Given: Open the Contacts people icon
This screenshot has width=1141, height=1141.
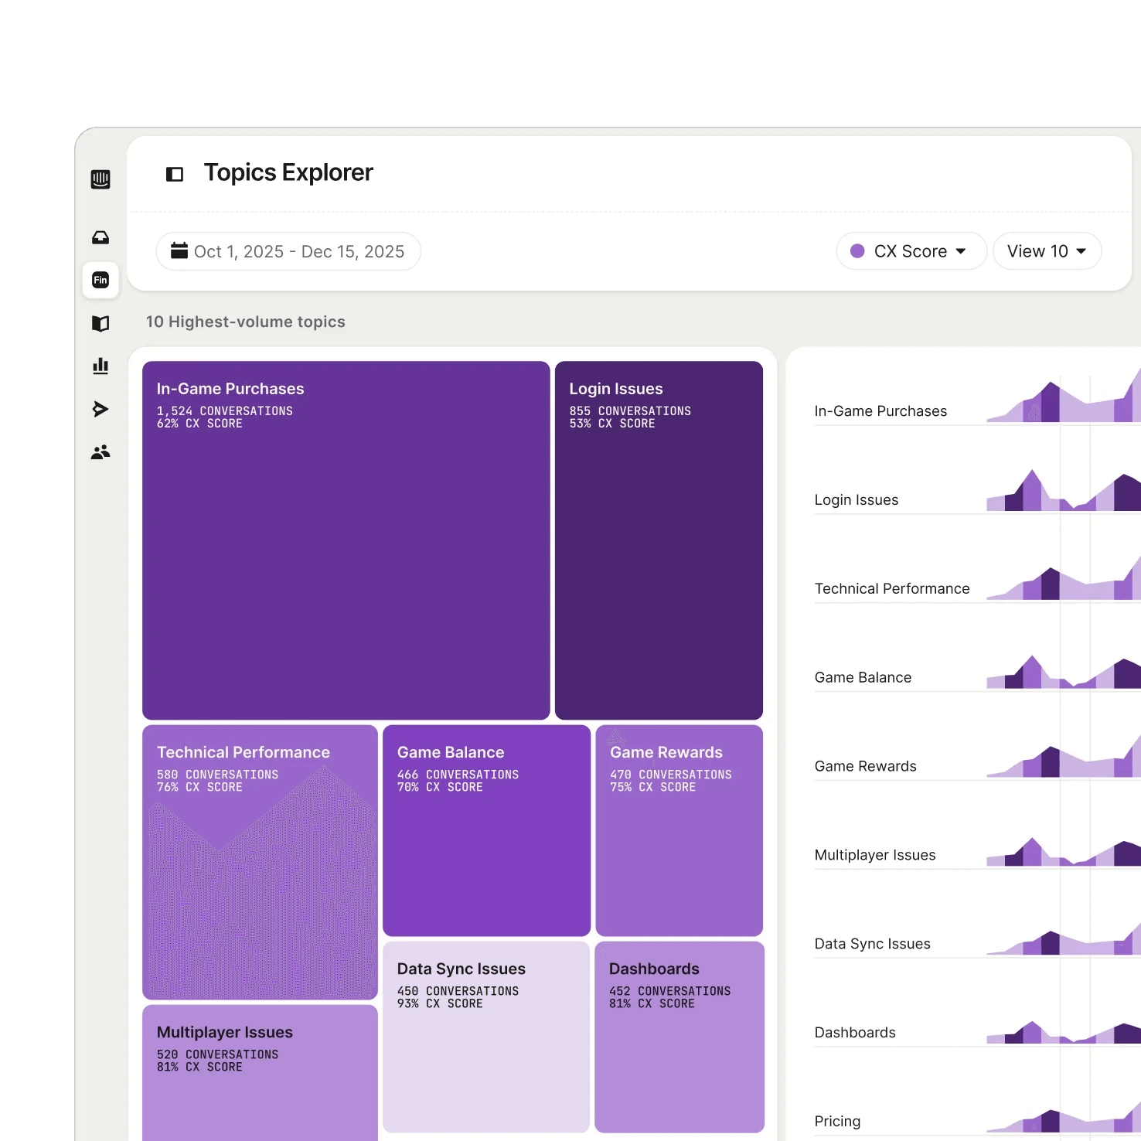Looking at the screenshot, I should click(100, 452).
